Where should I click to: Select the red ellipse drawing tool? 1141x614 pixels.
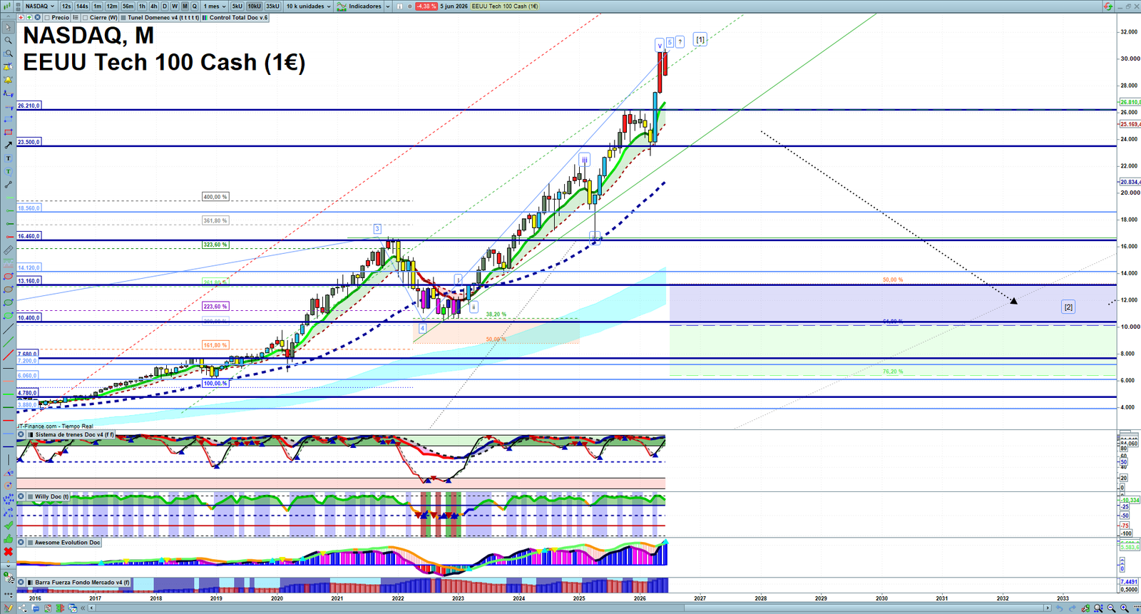pos(8,276)
